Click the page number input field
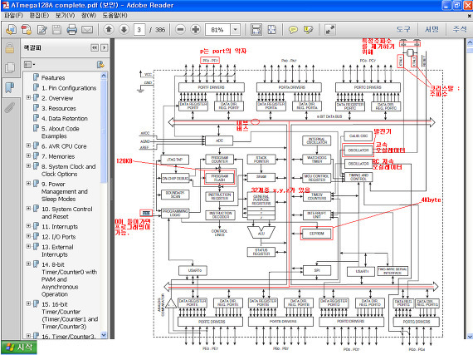This screenshot has width=473, height=355. click(x=139, y=30)
